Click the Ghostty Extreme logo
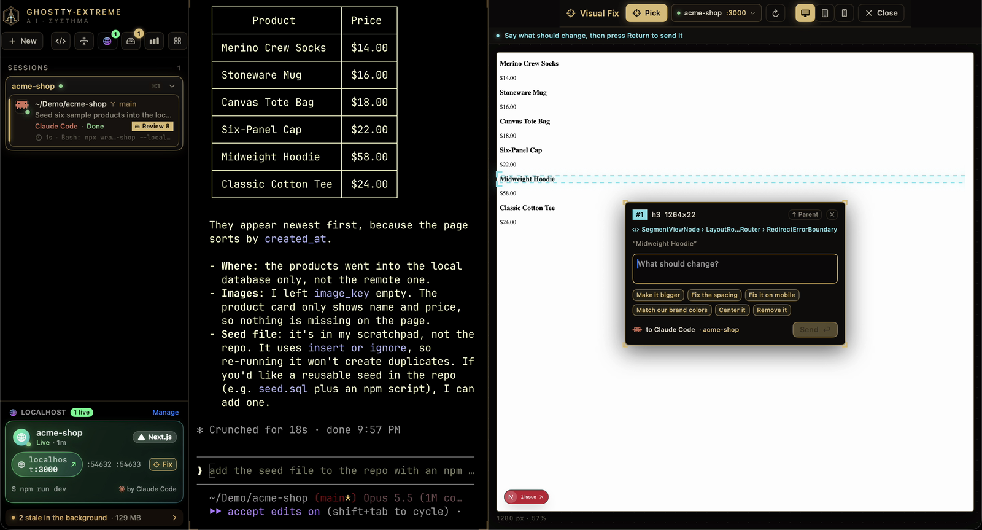Viewport: 982px width, 530px height. pos(11,15)
